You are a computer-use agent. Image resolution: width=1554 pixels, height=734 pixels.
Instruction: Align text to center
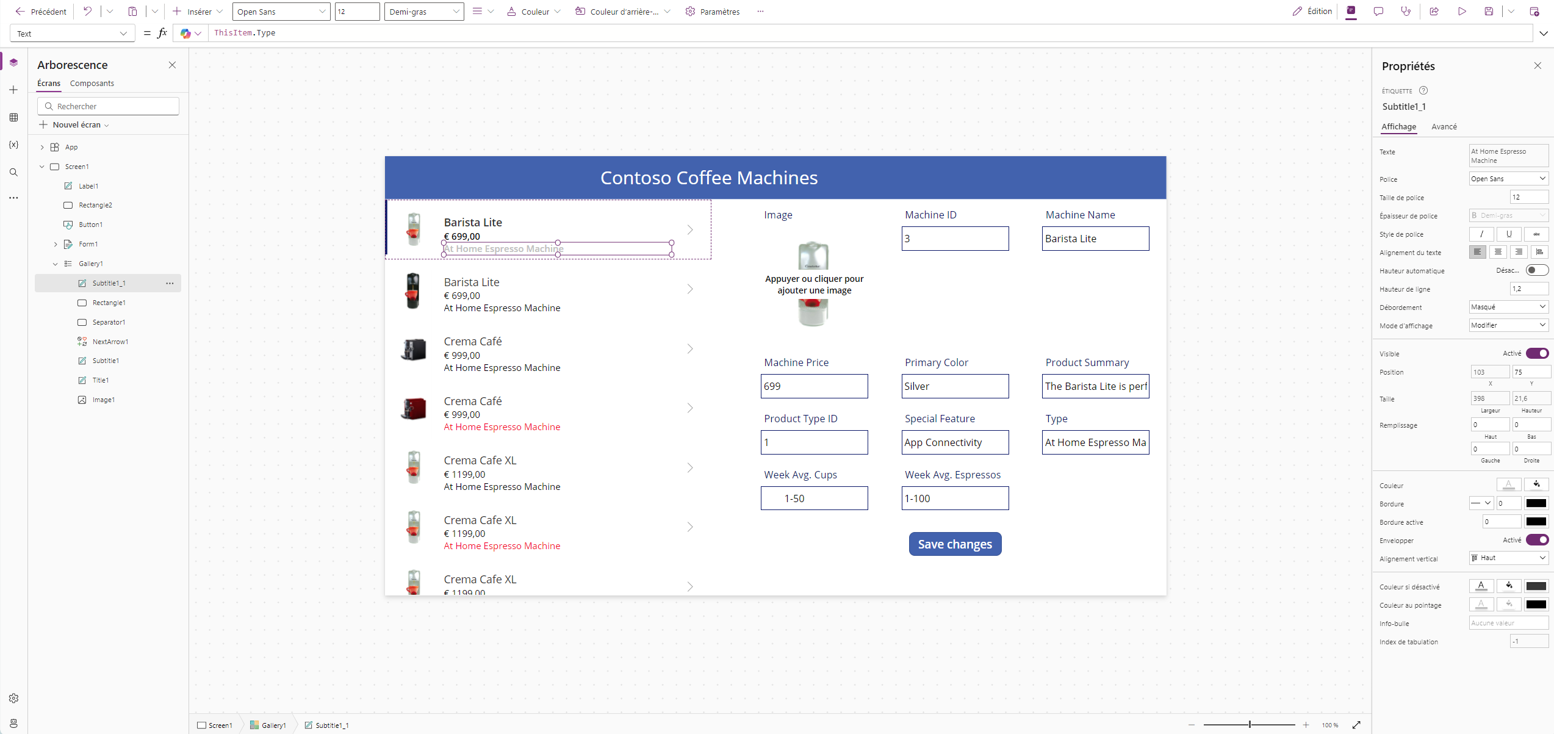coord(1498,252)
